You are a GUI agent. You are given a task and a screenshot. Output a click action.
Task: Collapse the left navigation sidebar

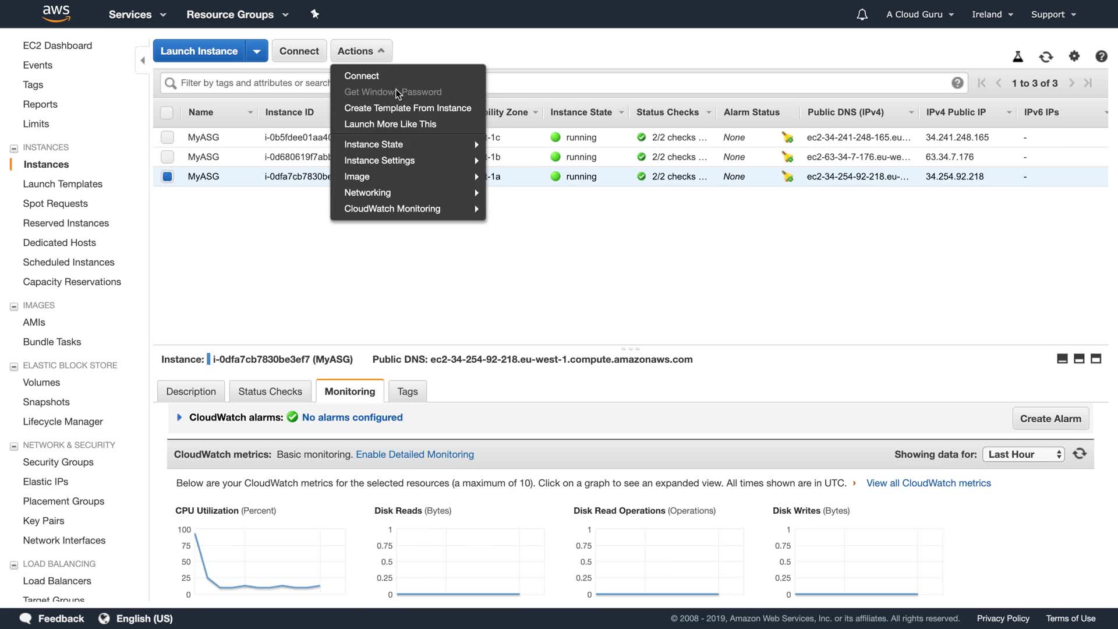click(143, 60)
